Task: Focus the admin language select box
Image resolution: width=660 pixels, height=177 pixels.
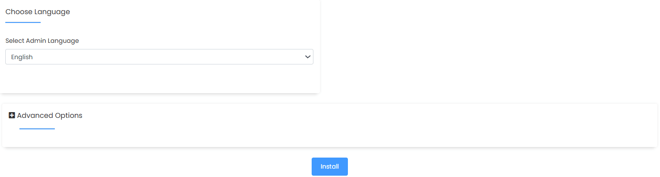Action: pyautogui.click(x=159, y=57)
